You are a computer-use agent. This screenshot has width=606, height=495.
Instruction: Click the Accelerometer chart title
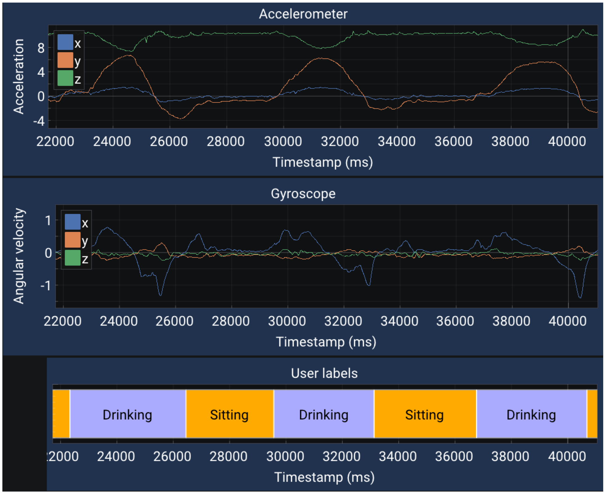click(303, 14)
